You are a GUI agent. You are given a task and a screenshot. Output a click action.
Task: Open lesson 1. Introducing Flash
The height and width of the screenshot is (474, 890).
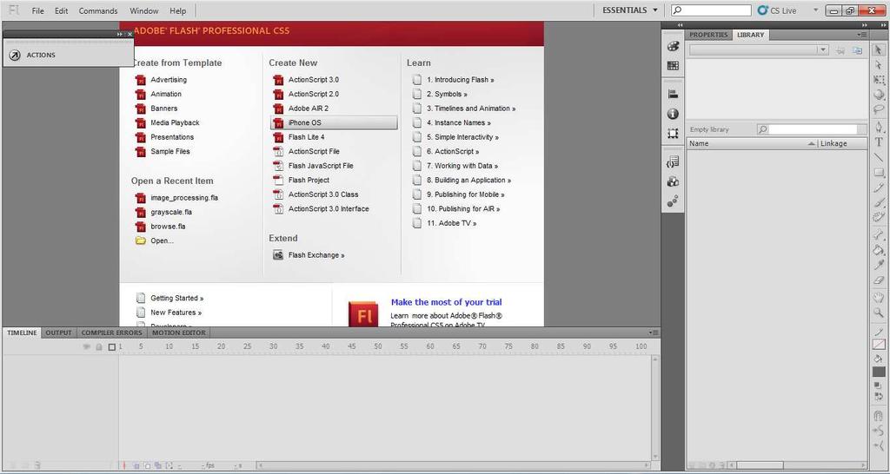click(461, 80)
